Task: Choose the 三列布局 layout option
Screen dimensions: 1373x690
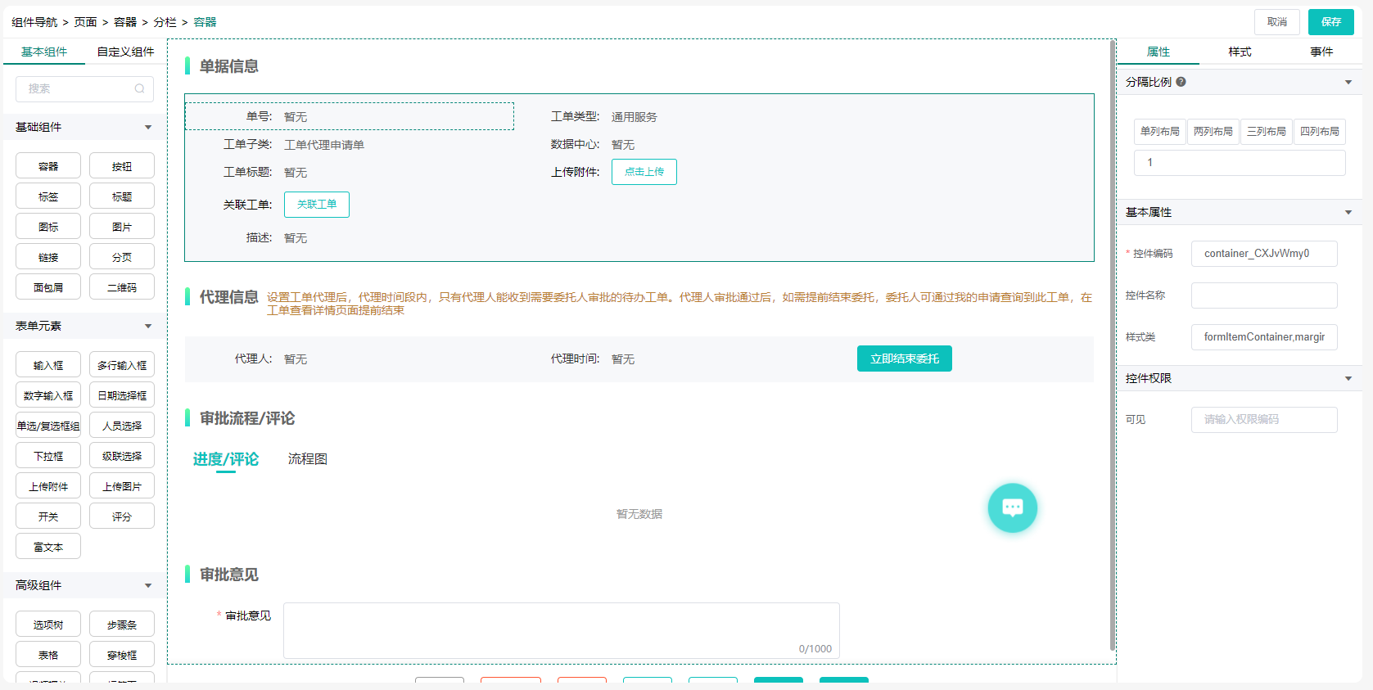Action: 1267,132
